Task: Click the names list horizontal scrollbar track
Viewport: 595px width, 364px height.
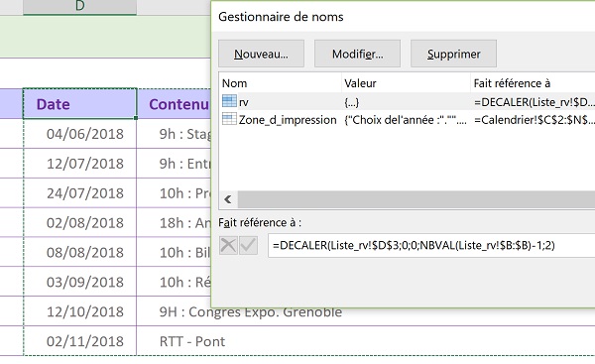Action: [x=416, y=199]
